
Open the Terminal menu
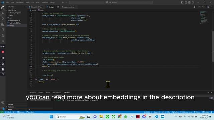tap(45, 2)
